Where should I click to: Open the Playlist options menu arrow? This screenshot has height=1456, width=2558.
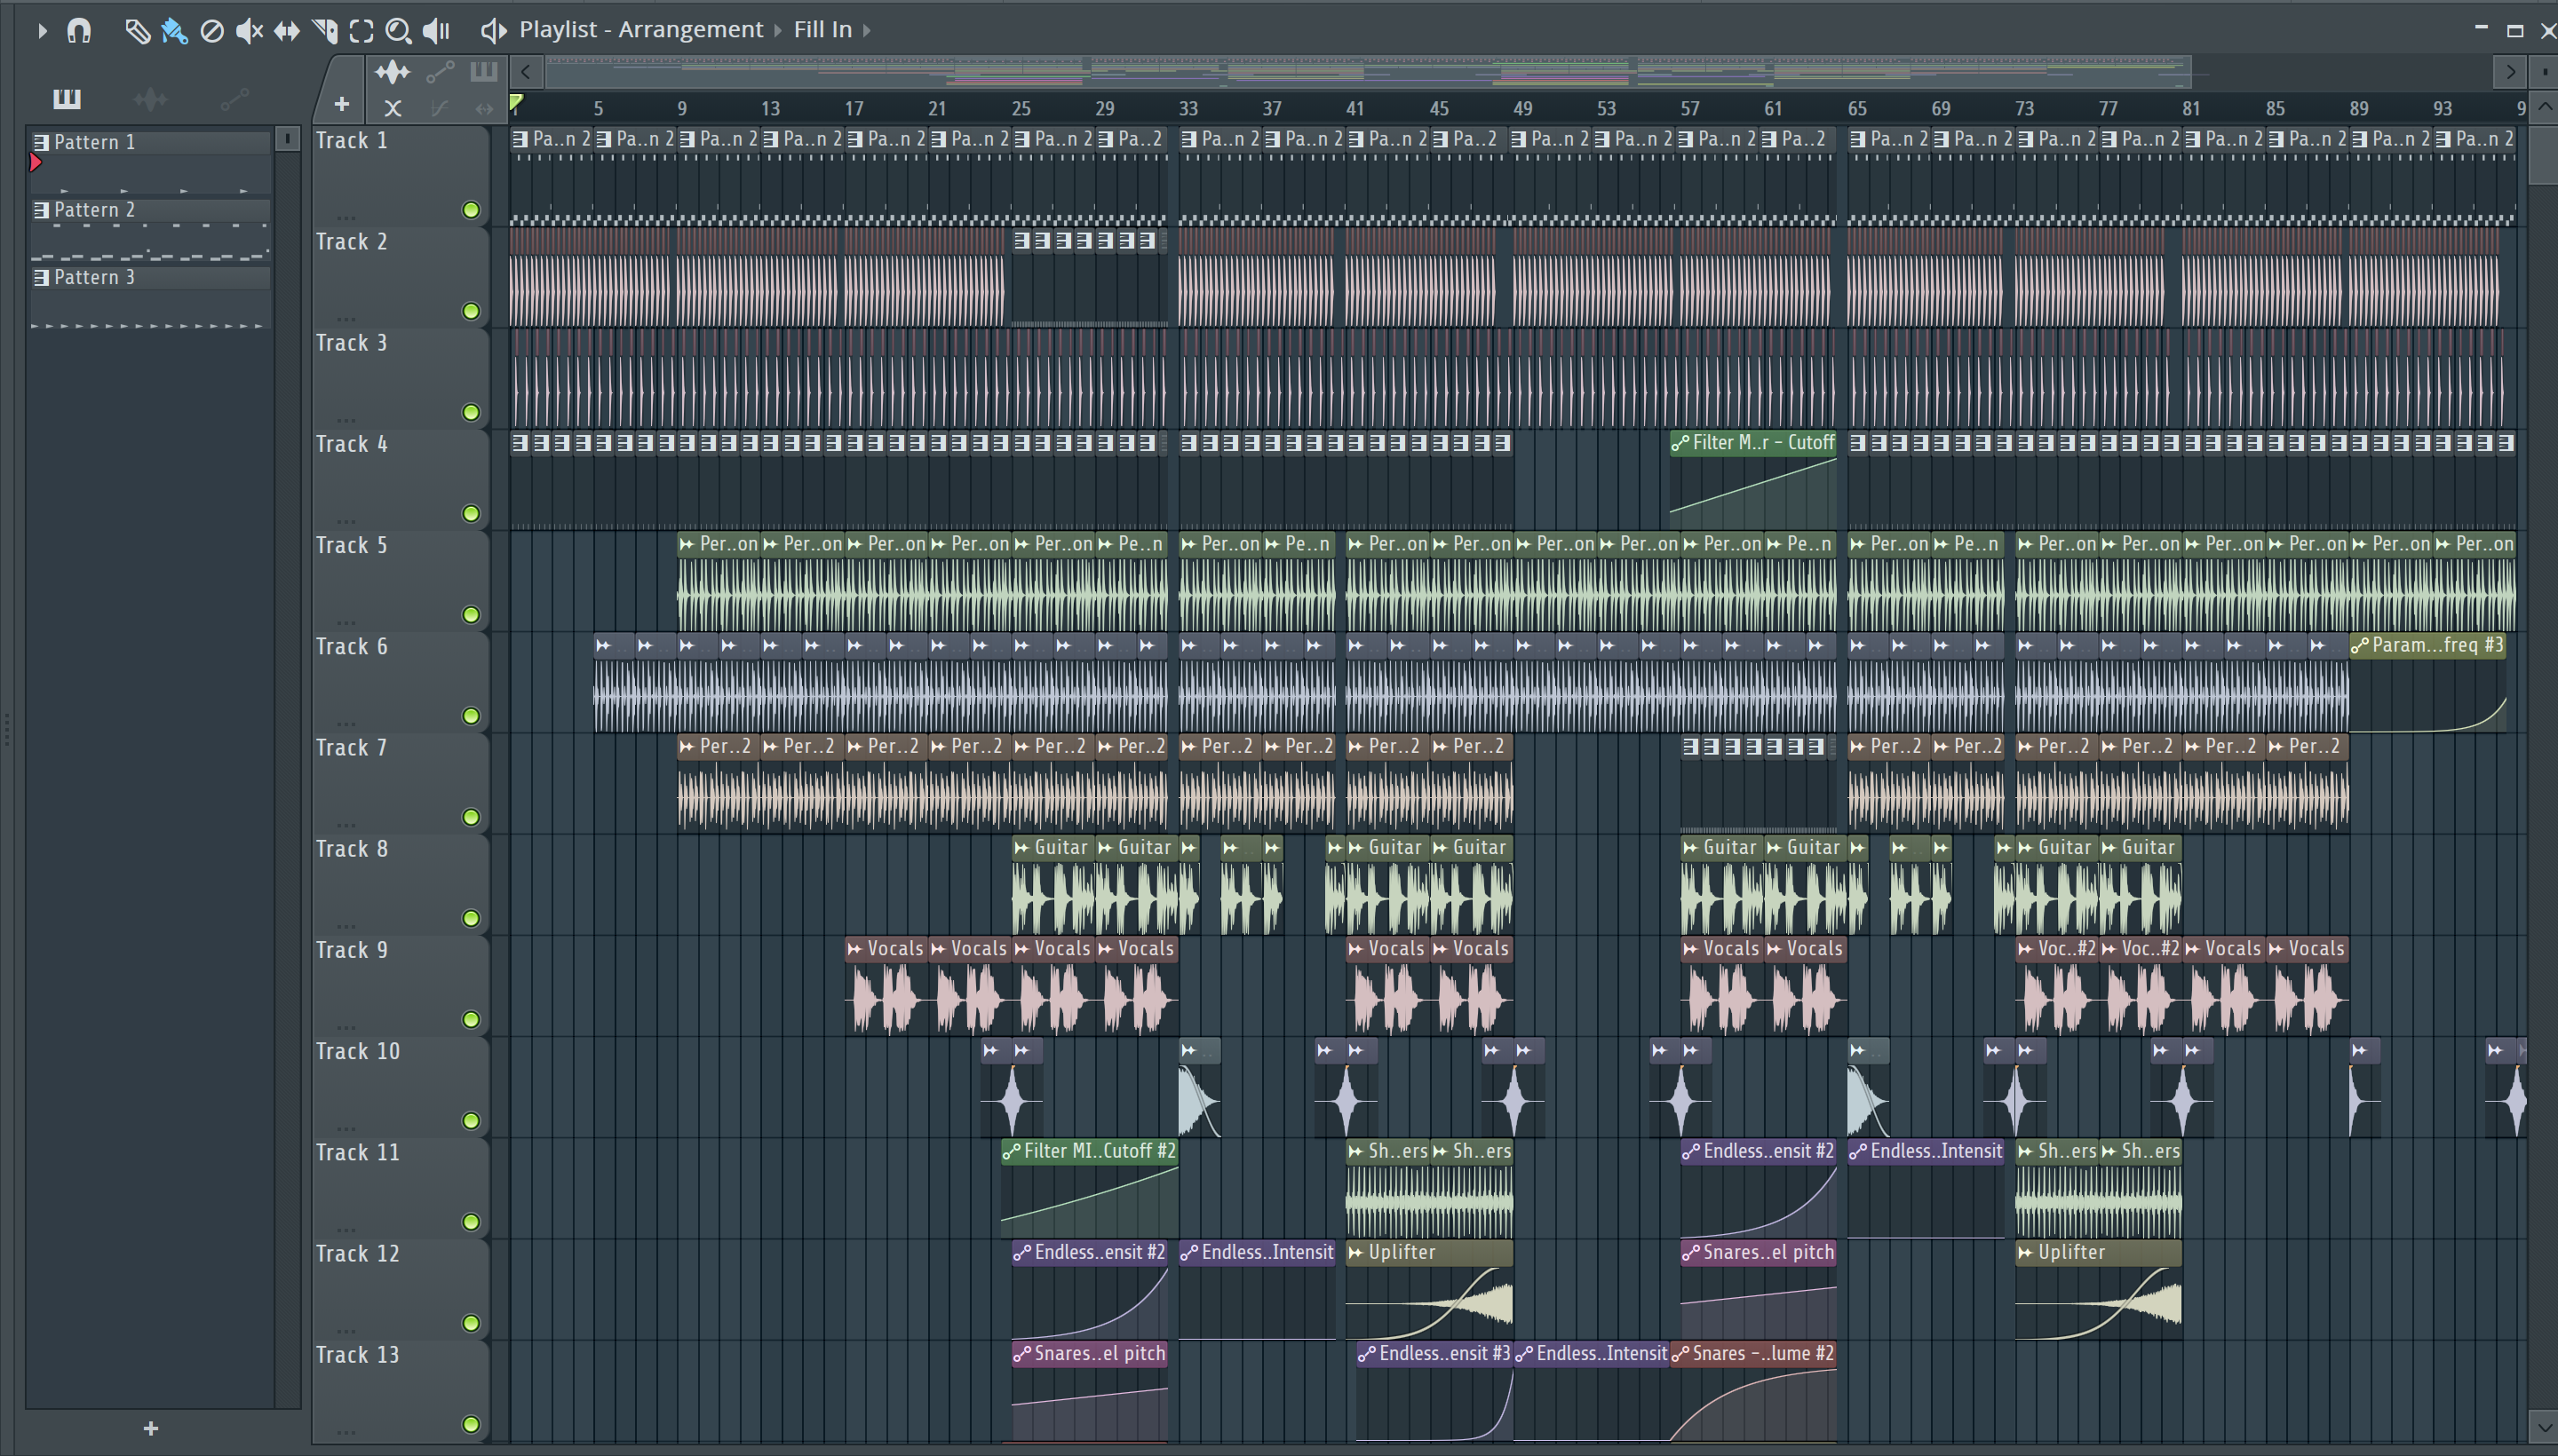42,31
